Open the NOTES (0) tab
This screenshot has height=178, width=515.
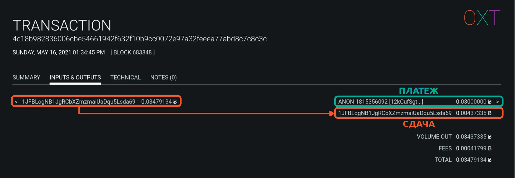163,78
